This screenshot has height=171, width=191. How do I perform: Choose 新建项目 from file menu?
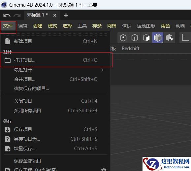[x=55, y=41]
